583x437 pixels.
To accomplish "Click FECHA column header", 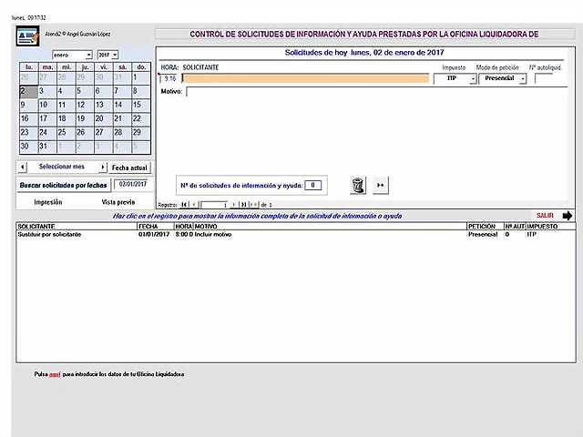I will point(156,227).
